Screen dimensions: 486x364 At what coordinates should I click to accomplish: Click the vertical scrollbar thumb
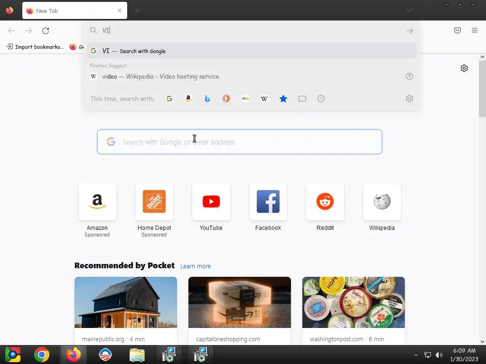coord(482,89)
